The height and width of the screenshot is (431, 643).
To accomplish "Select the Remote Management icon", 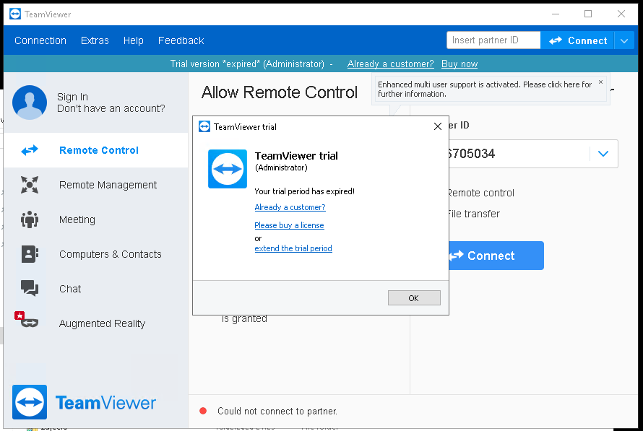I will [30, 185].
